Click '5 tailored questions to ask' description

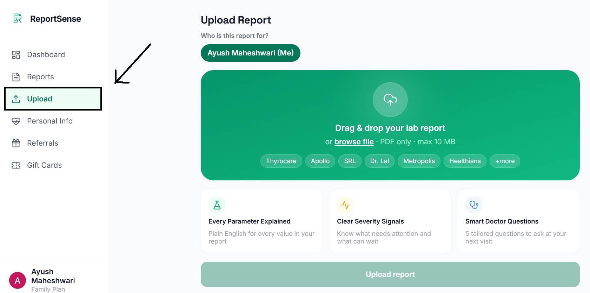point(516,238)
